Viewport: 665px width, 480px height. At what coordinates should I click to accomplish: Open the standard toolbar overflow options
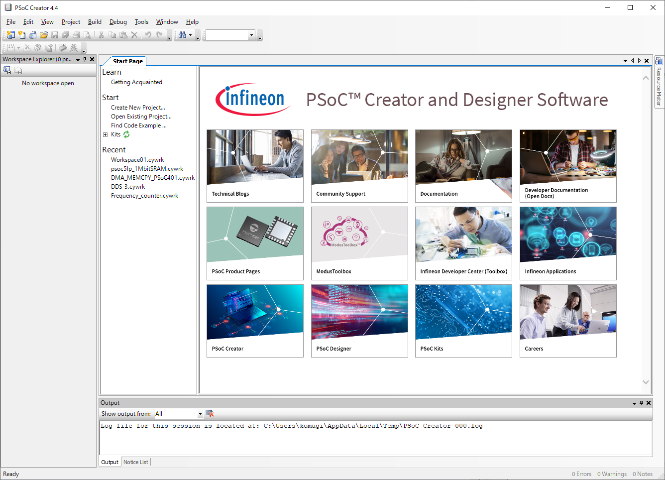[x=169, y=37]
